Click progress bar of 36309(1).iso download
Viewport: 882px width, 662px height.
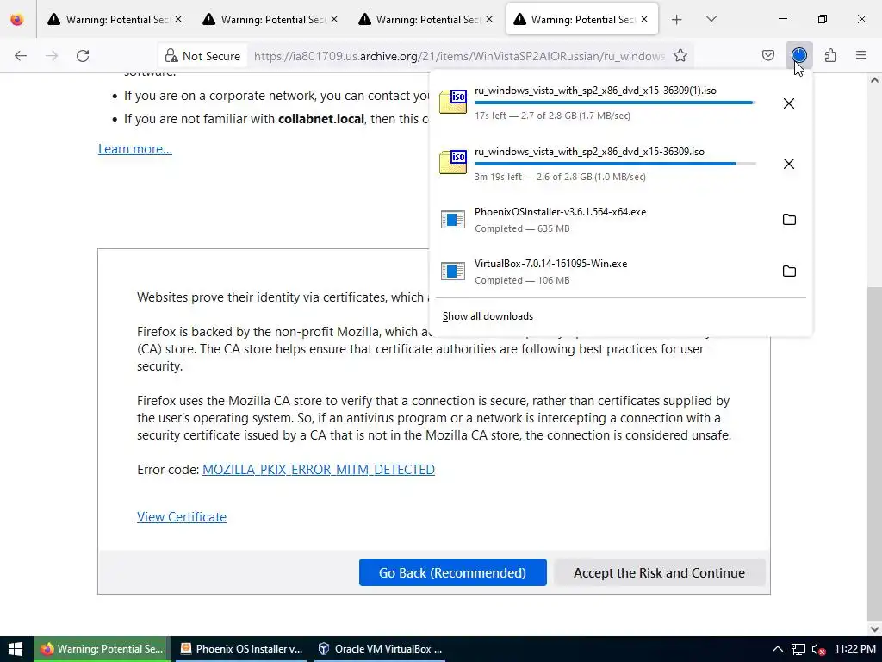click(615, 103)
